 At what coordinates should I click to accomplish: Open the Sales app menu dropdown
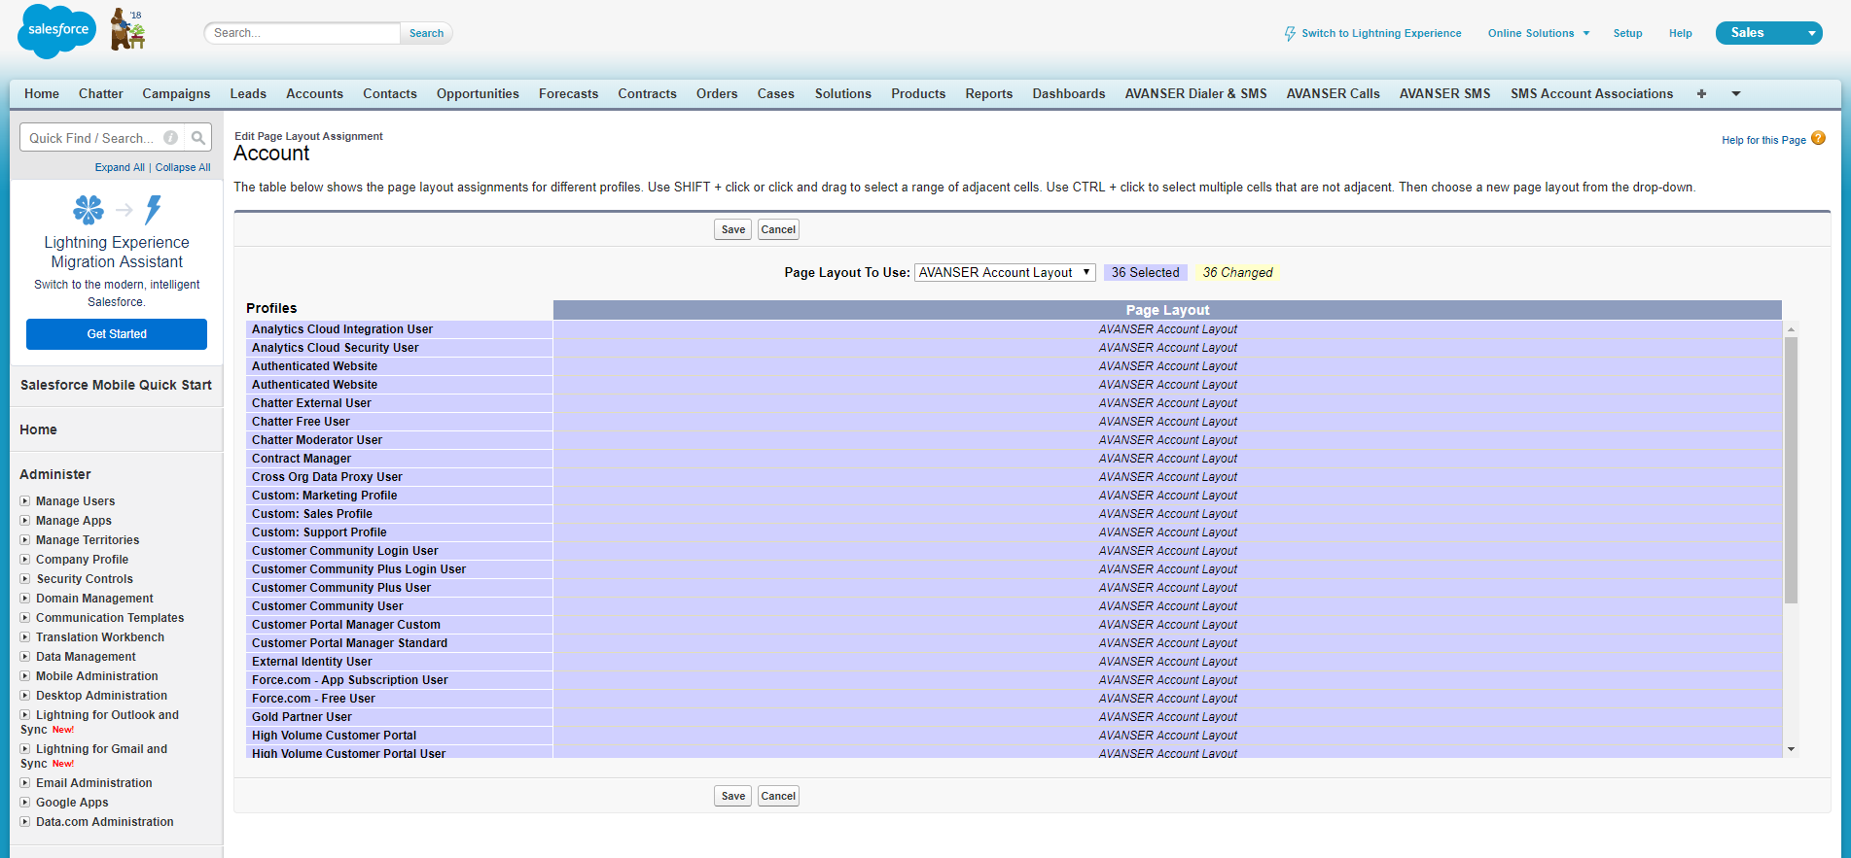[x=1769, y=33]
